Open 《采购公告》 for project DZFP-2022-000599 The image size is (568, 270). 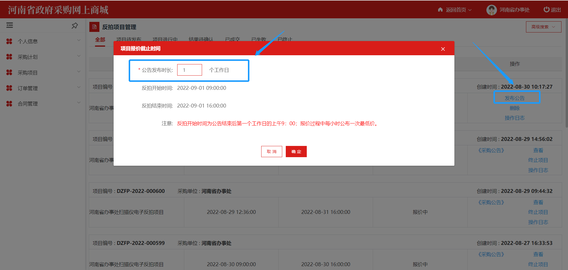pyautogui.click(x=491, y=254)
